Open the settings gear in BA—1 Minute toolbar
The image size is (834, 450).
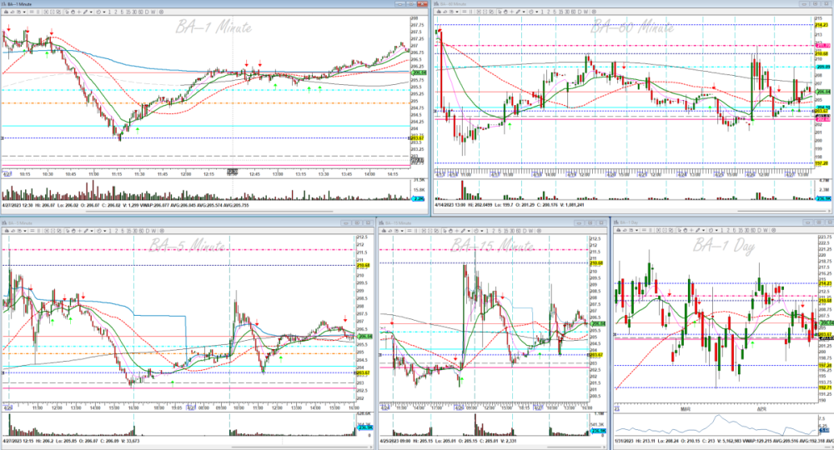[161, 12]
